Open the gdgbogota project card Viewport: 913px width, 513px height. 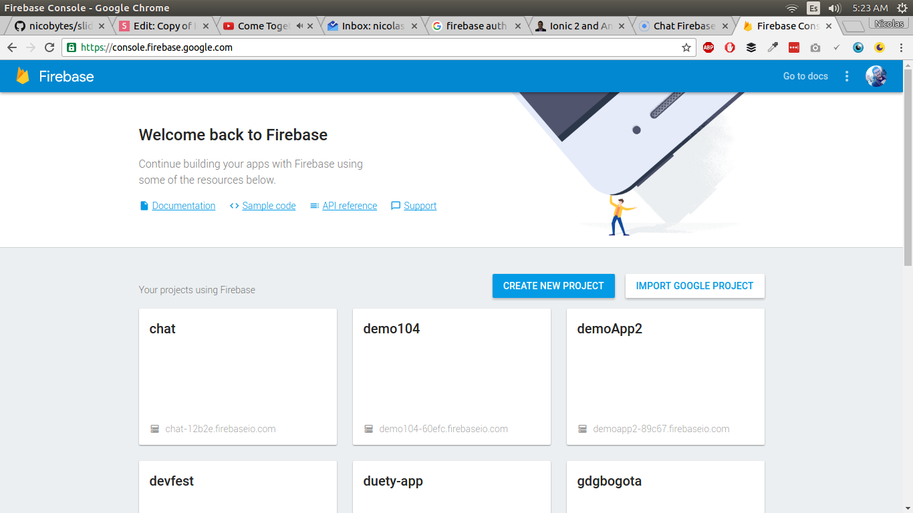point(666,487)
